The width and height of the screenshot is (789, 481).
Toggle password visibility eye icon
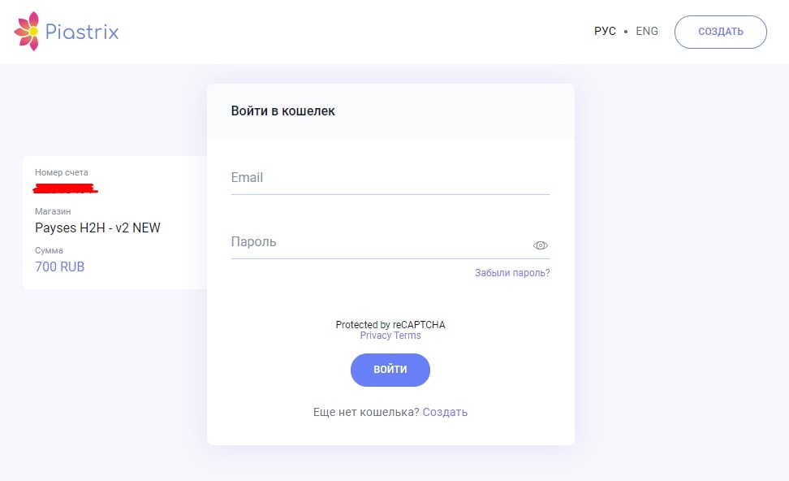(x=541, y=245)
